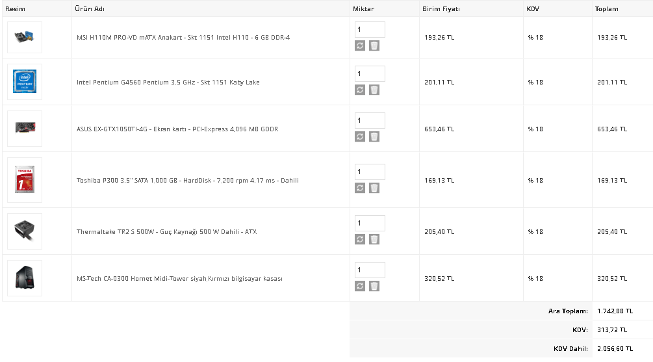Update Thermaltake TR2 S 500W quantity
This screenshot has width=653, height=362.
click(360, 239)
